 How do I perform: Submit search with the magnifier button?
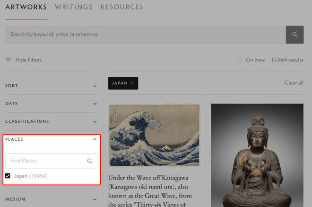coord(295,35)
